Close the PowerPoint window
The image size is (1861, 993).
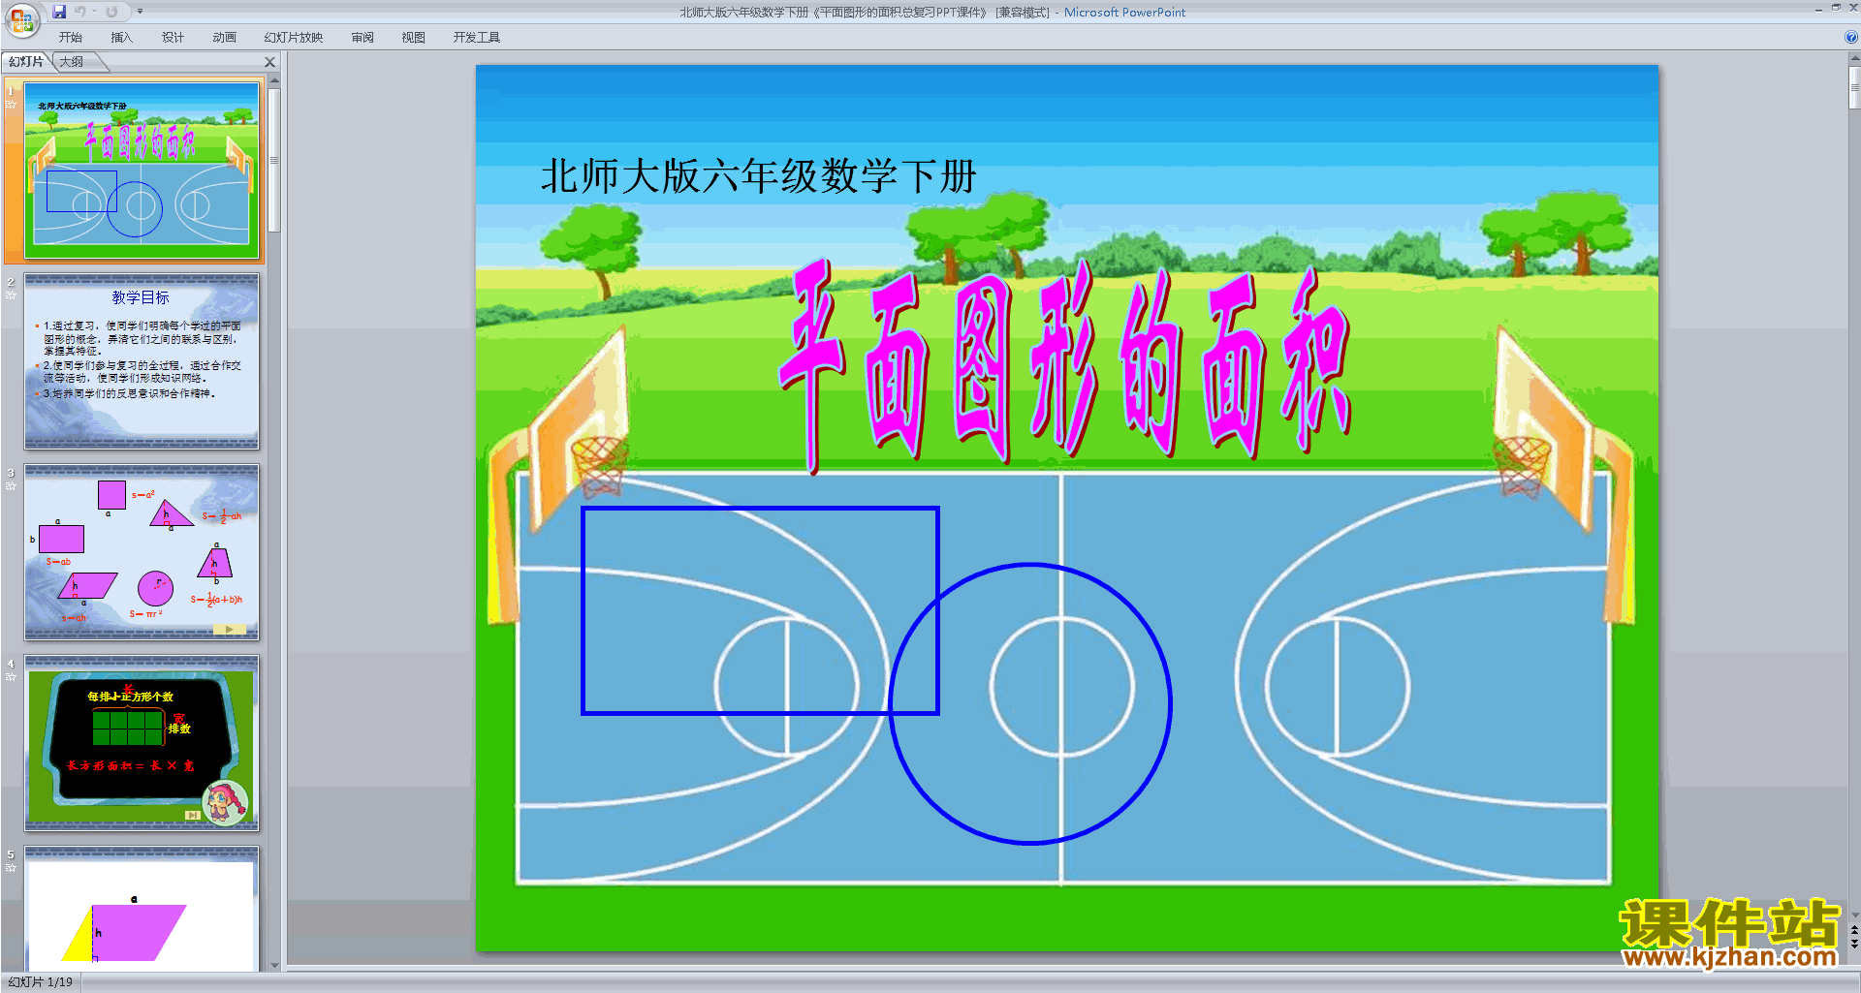1852,9
